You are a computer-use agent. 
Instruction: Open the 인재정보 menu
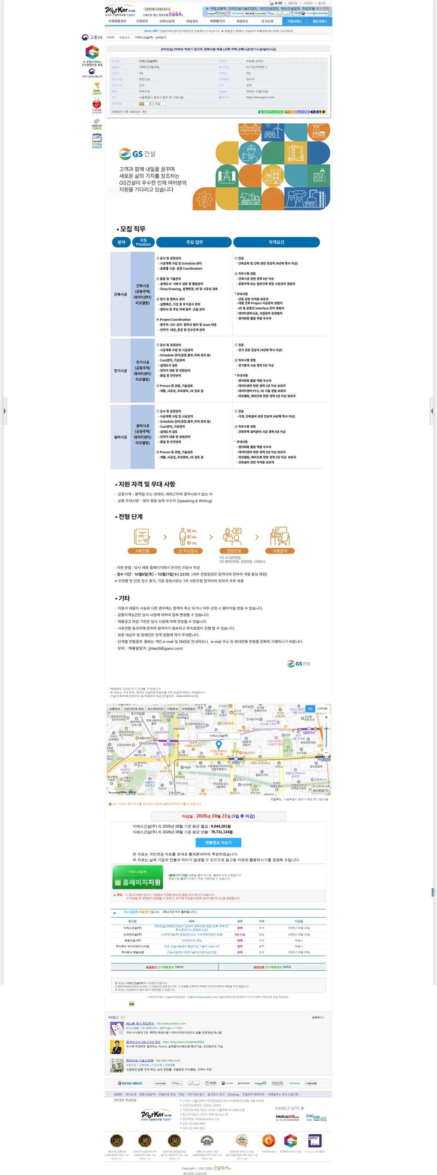[x=142, y=21]
